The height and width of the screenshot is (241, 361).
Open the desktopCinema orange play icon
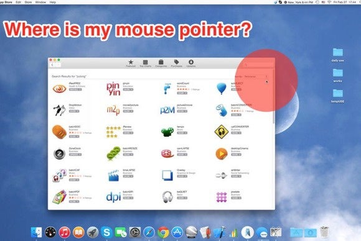pyautogui.click(x=222, y=153)
